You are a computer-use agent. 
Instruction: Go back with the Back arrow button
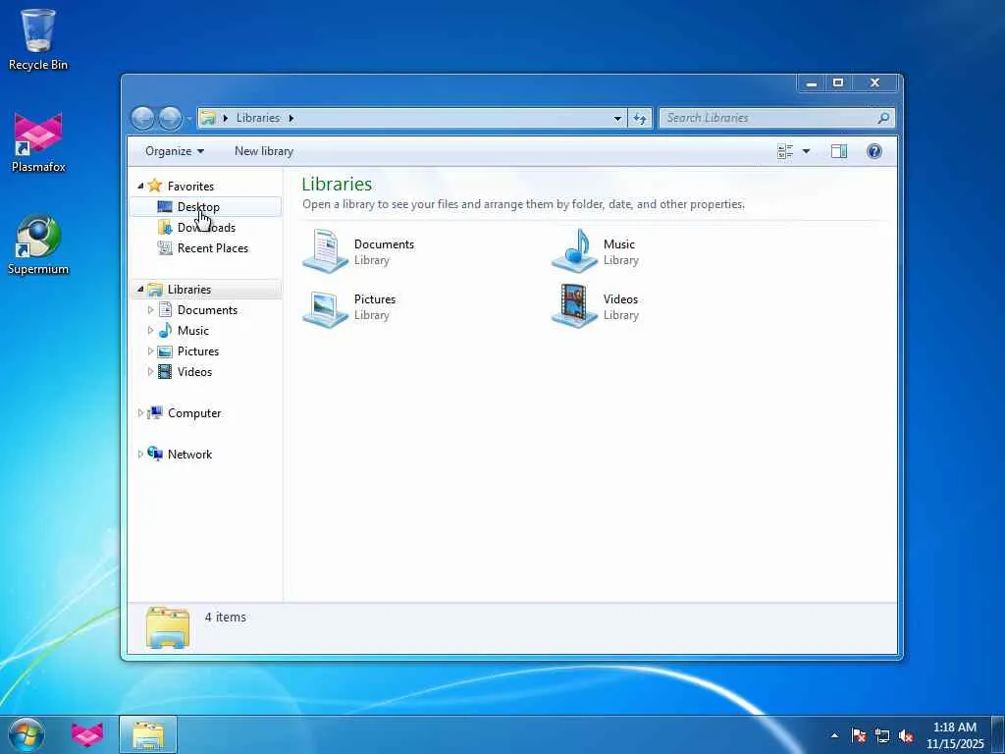tap(142, 118)
